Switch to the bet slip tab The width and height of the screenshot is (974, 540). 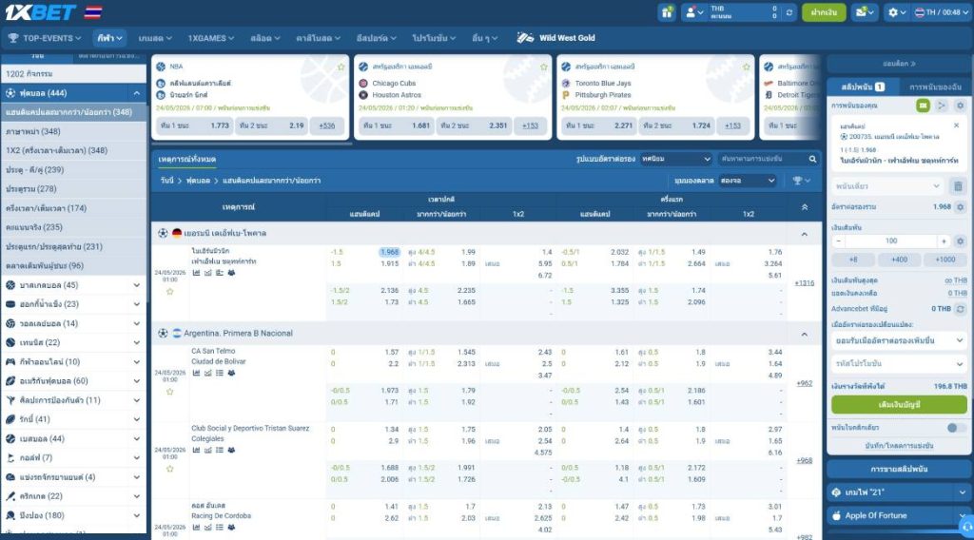(862, 87)
